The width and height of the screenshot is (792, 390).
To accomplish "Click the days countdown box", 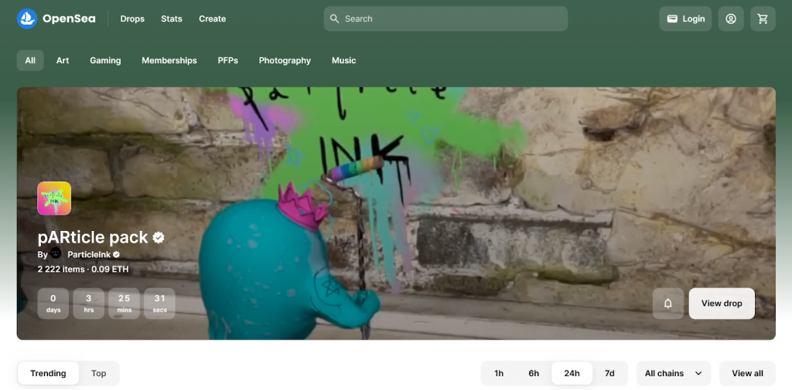I will click(53, 304).
